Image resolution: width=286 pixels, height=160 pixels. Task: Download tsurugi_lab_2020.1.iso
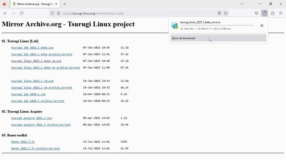(x=28, y=94)
